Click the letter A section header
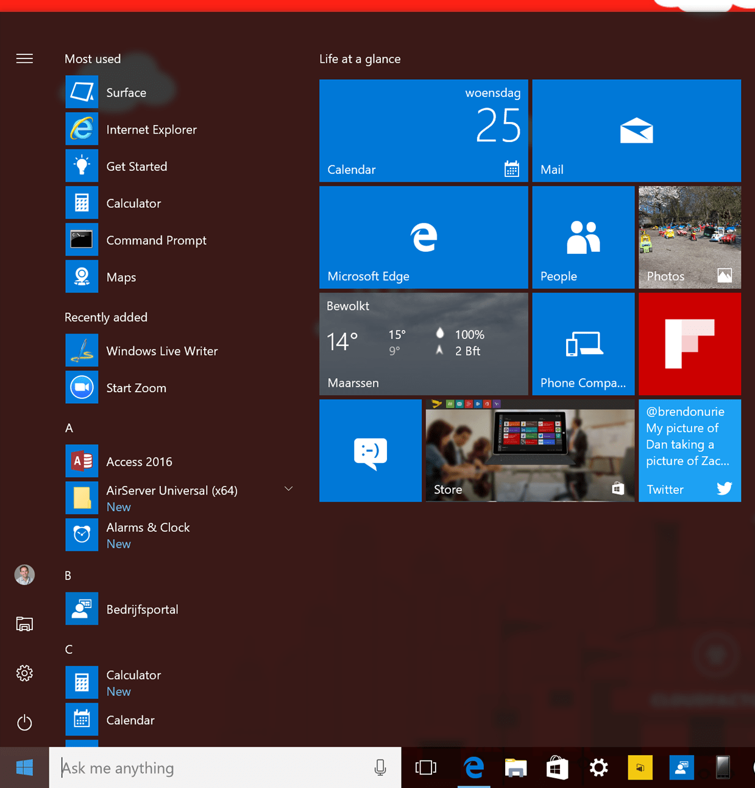 [x=69, y=428]
